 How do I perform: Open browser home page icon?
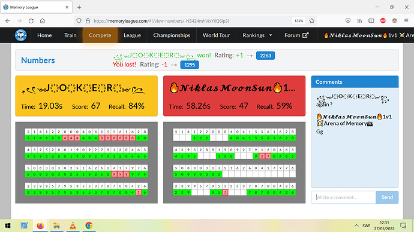point(43,21)
